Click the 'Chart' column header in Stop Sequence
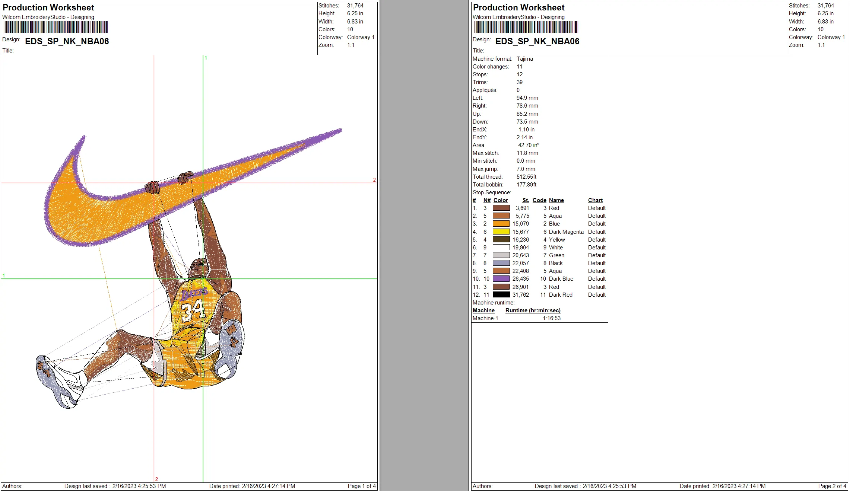Viewport: 850px width, 491px height. [595, 200]
